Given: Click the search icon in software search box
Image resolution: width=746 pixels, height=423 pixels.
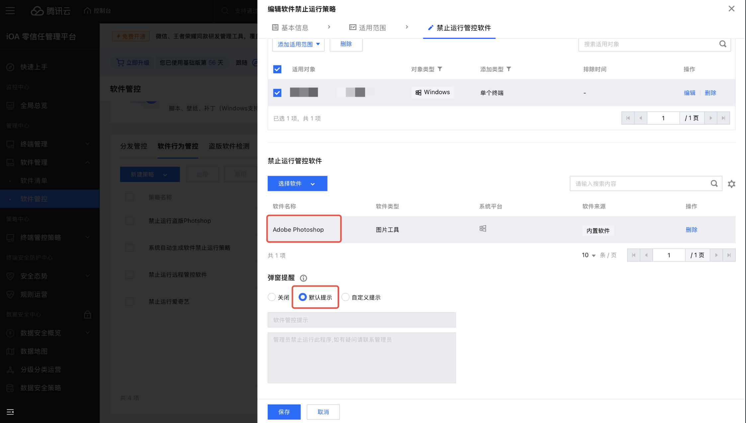Looking at the screenshot, I should 714,184.
